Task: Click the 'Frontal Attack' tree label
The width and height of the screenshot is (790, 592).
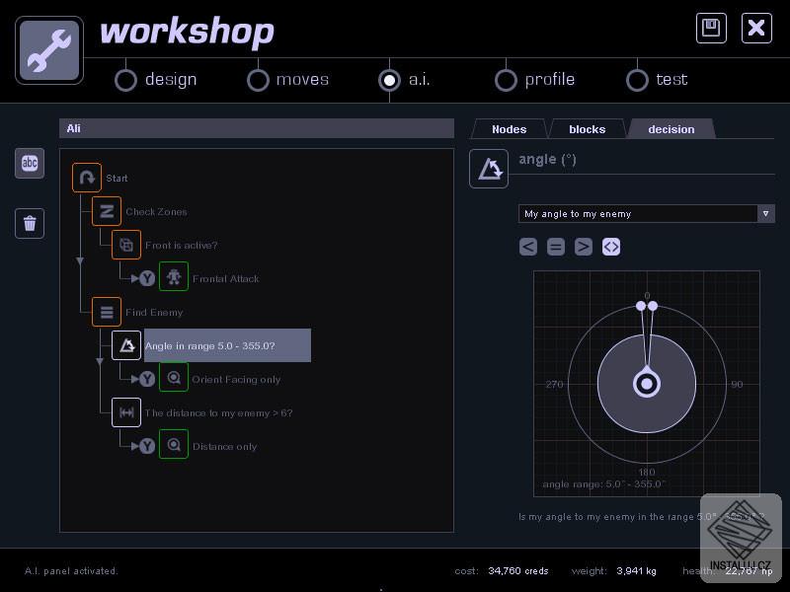Action: [x=226, y=279]
